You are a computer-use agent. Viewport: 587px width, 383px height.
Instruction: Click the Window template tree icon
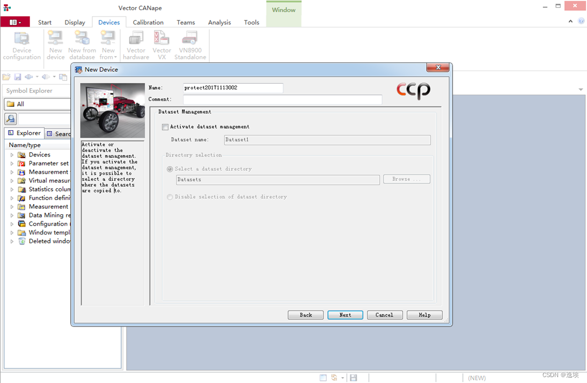pyautogui.click(x=21, y=232)
